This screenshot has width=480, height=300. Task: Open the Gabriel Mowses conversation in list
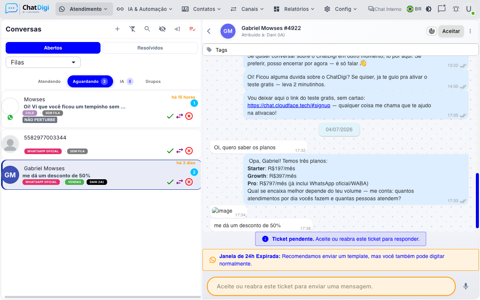click(101, 175)
